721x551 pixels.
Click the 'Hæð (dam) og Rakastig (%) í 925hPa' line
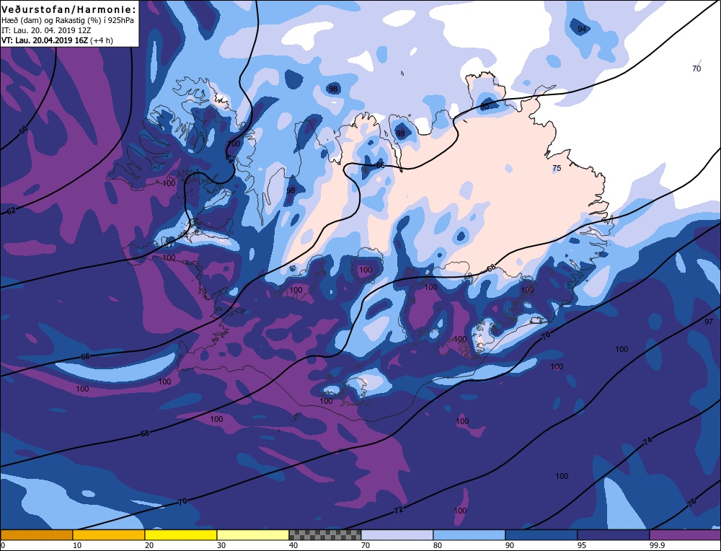tap(68, 21)
